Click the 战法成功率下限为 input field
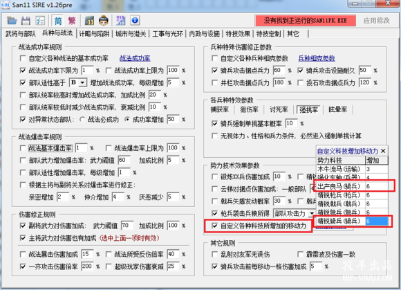Image resolution: width=401 pixels, height=290 pixels. click(88, 71)
